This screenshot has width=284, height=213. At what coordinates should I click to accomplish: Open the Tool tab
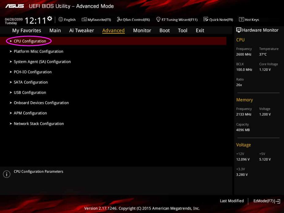click(x=183, y=30)
